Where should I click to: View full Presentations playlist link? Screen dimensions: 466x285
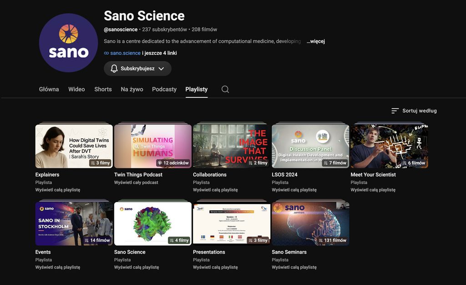tap(215, 267)
